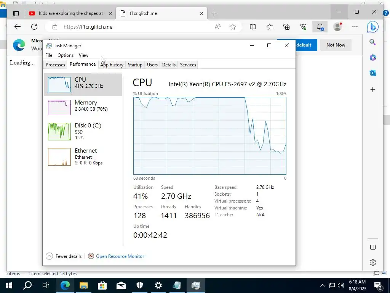The image size is (390, 293).
Task: Open the Task Manager View menu
Action: (83, 55)
